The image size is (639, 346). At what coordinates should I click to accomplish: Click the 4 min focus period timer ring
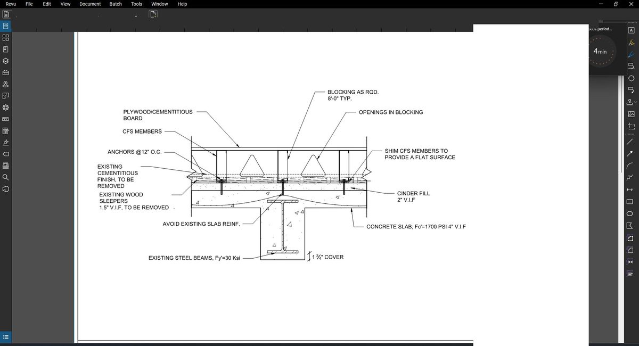602,51
